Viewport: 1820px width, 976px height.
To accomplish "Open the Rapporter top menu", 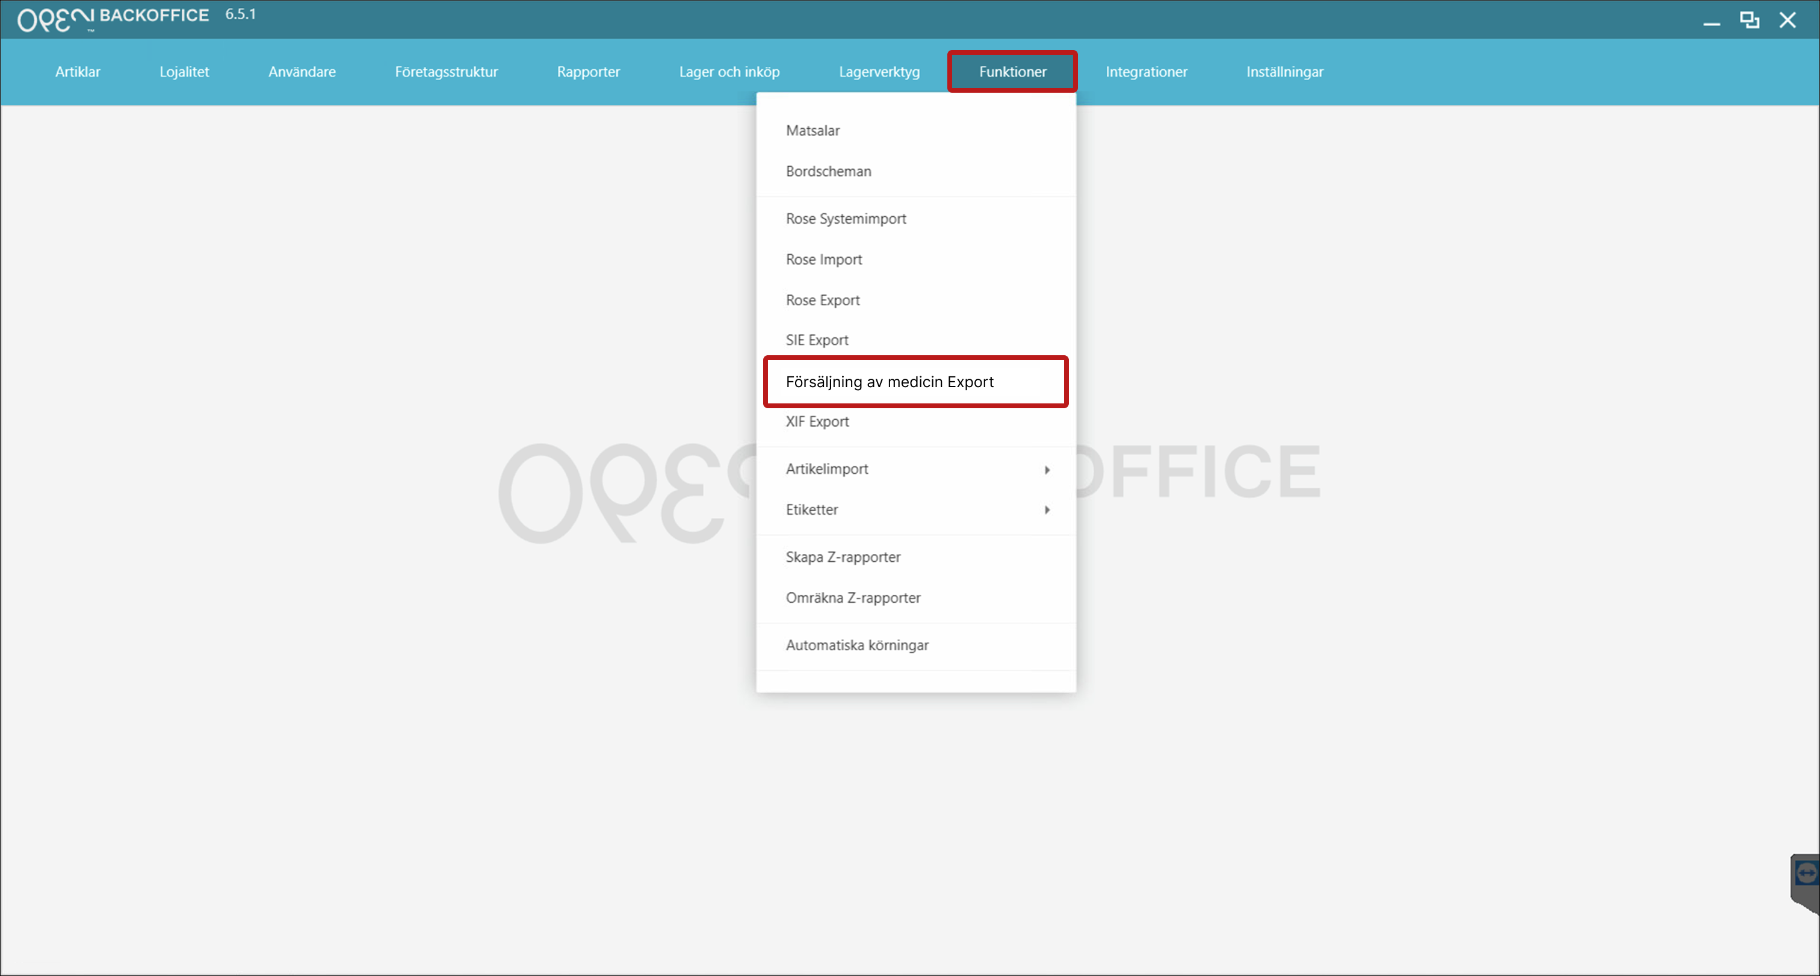I will 588,72.
